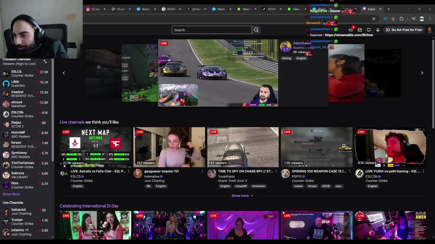Switch to the X Home tab
This screenshot has width=435, height=244.
196,9
